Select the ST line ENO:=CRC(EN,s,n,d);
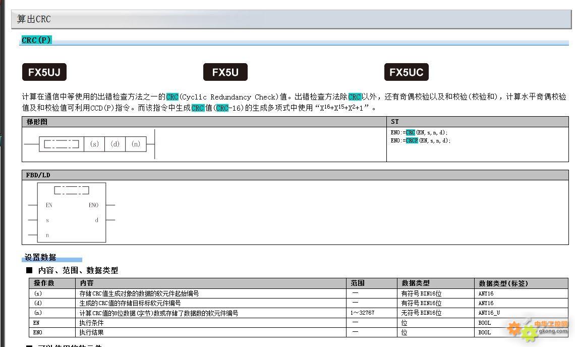This screenshot has height=347, width=575. [419, 132]
